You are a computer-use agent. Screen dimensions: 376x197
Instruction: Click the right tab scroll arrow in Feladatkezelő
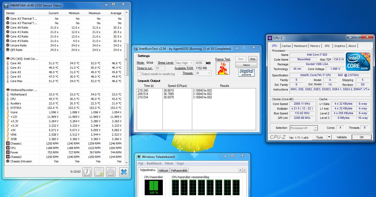(245, 170)
